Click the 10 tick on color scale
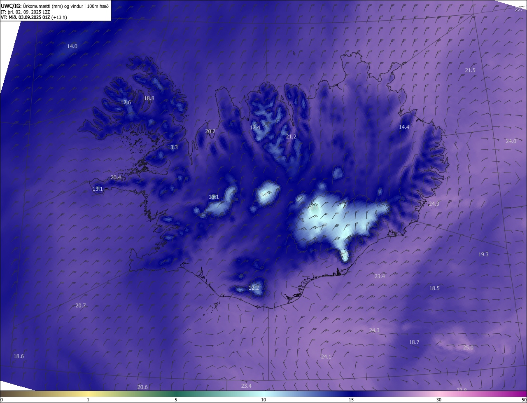 point(263,400)
